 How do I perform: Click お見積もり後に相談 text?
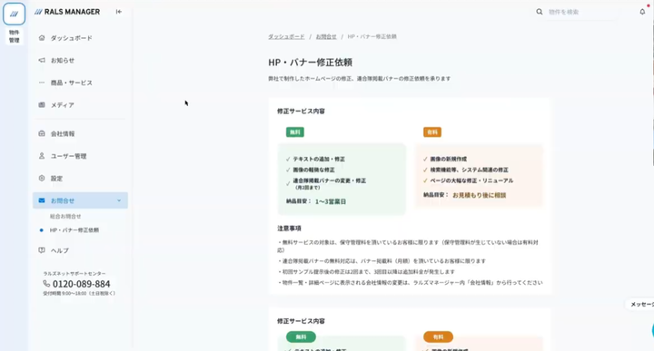(x=480, y=195)
